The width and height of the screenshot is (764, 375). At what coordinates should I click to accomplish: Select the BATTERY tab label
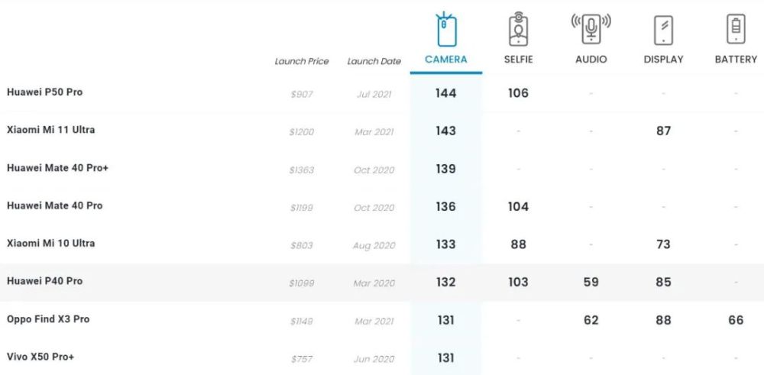pos(736,60)
